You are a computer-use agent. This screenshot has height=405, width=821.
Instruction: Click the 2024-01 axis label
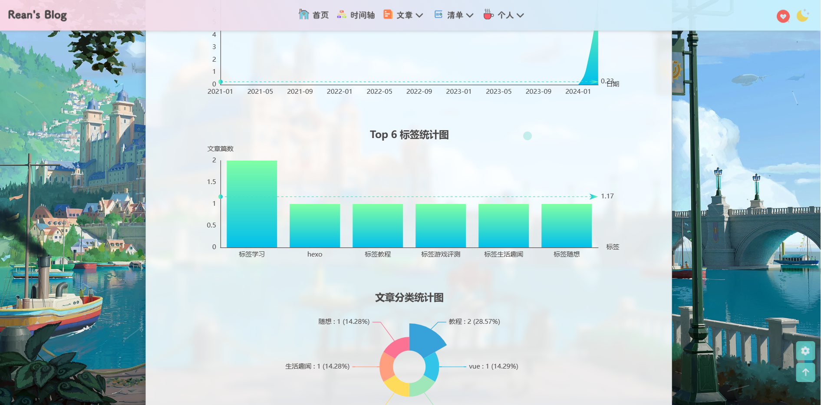(x=578, y=92)
